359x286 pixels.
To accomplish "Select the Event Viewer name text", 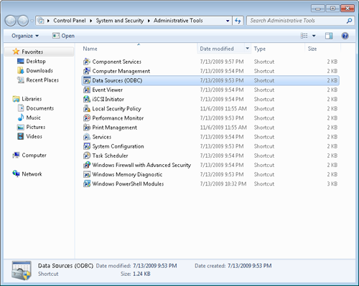I will tap(108, 90).
